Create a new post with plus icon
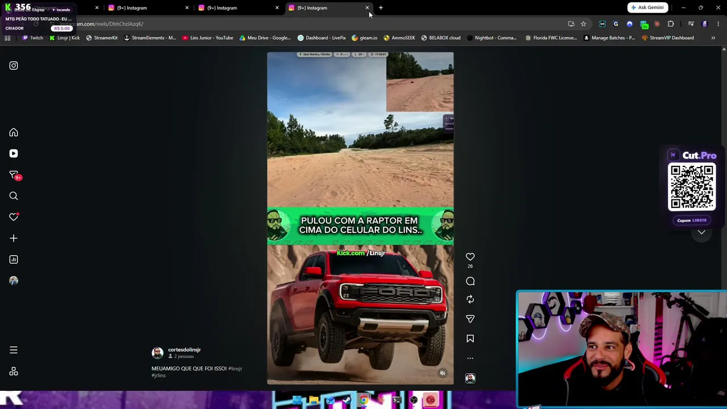 [14, 239]
